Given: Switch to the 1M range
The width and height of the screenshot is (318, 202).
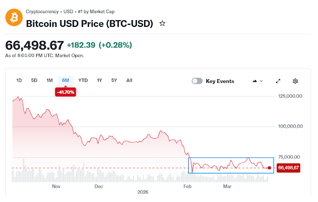Looking at the screenshot, I should (x=49, y=81).
